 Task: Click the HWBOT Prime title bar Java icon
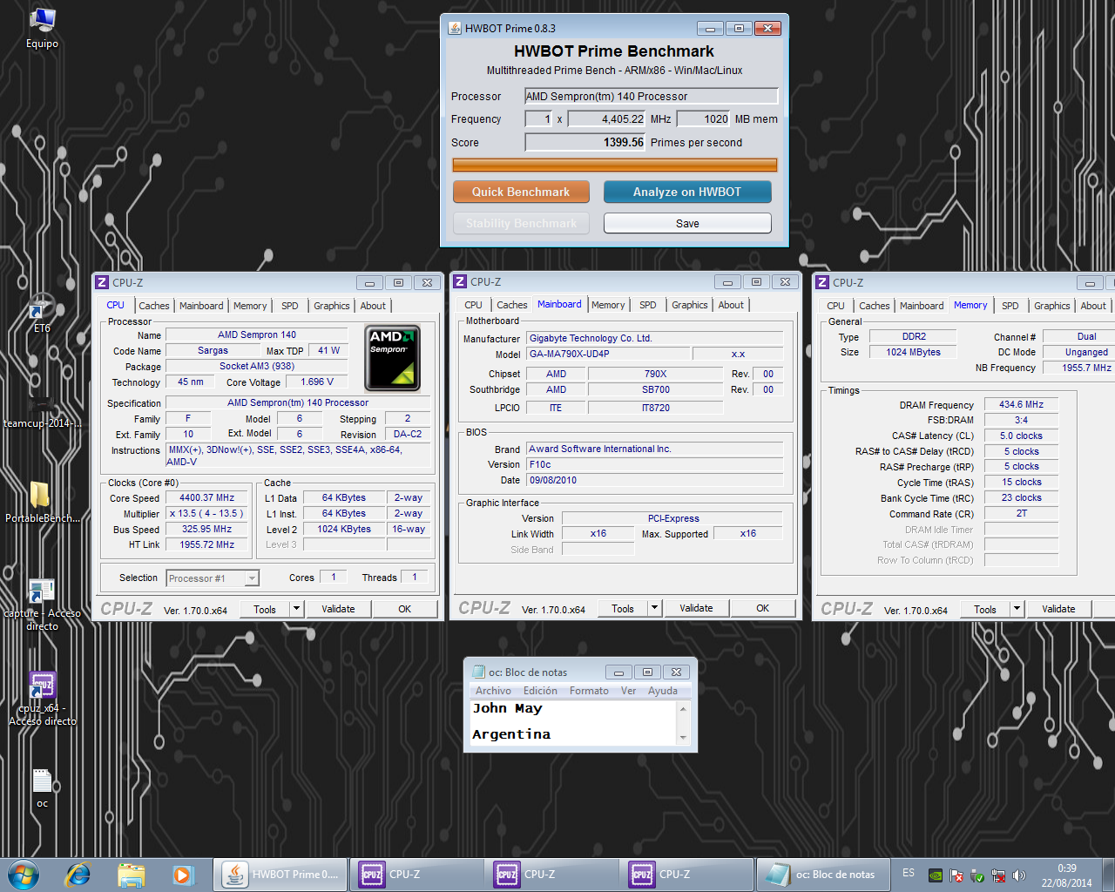coord(455,28)
